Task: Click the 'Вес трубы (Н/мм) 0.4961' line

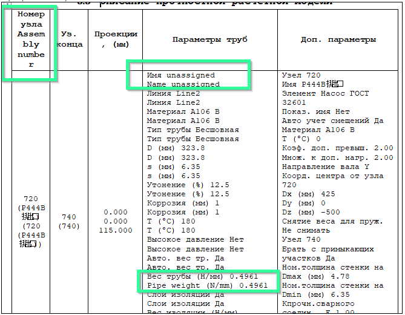Action: tap(206, 276)
